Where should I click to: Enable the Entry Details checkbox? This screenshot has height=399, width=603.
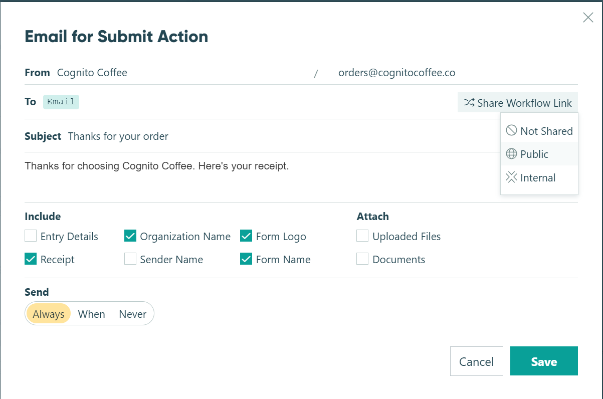[30, 236]
